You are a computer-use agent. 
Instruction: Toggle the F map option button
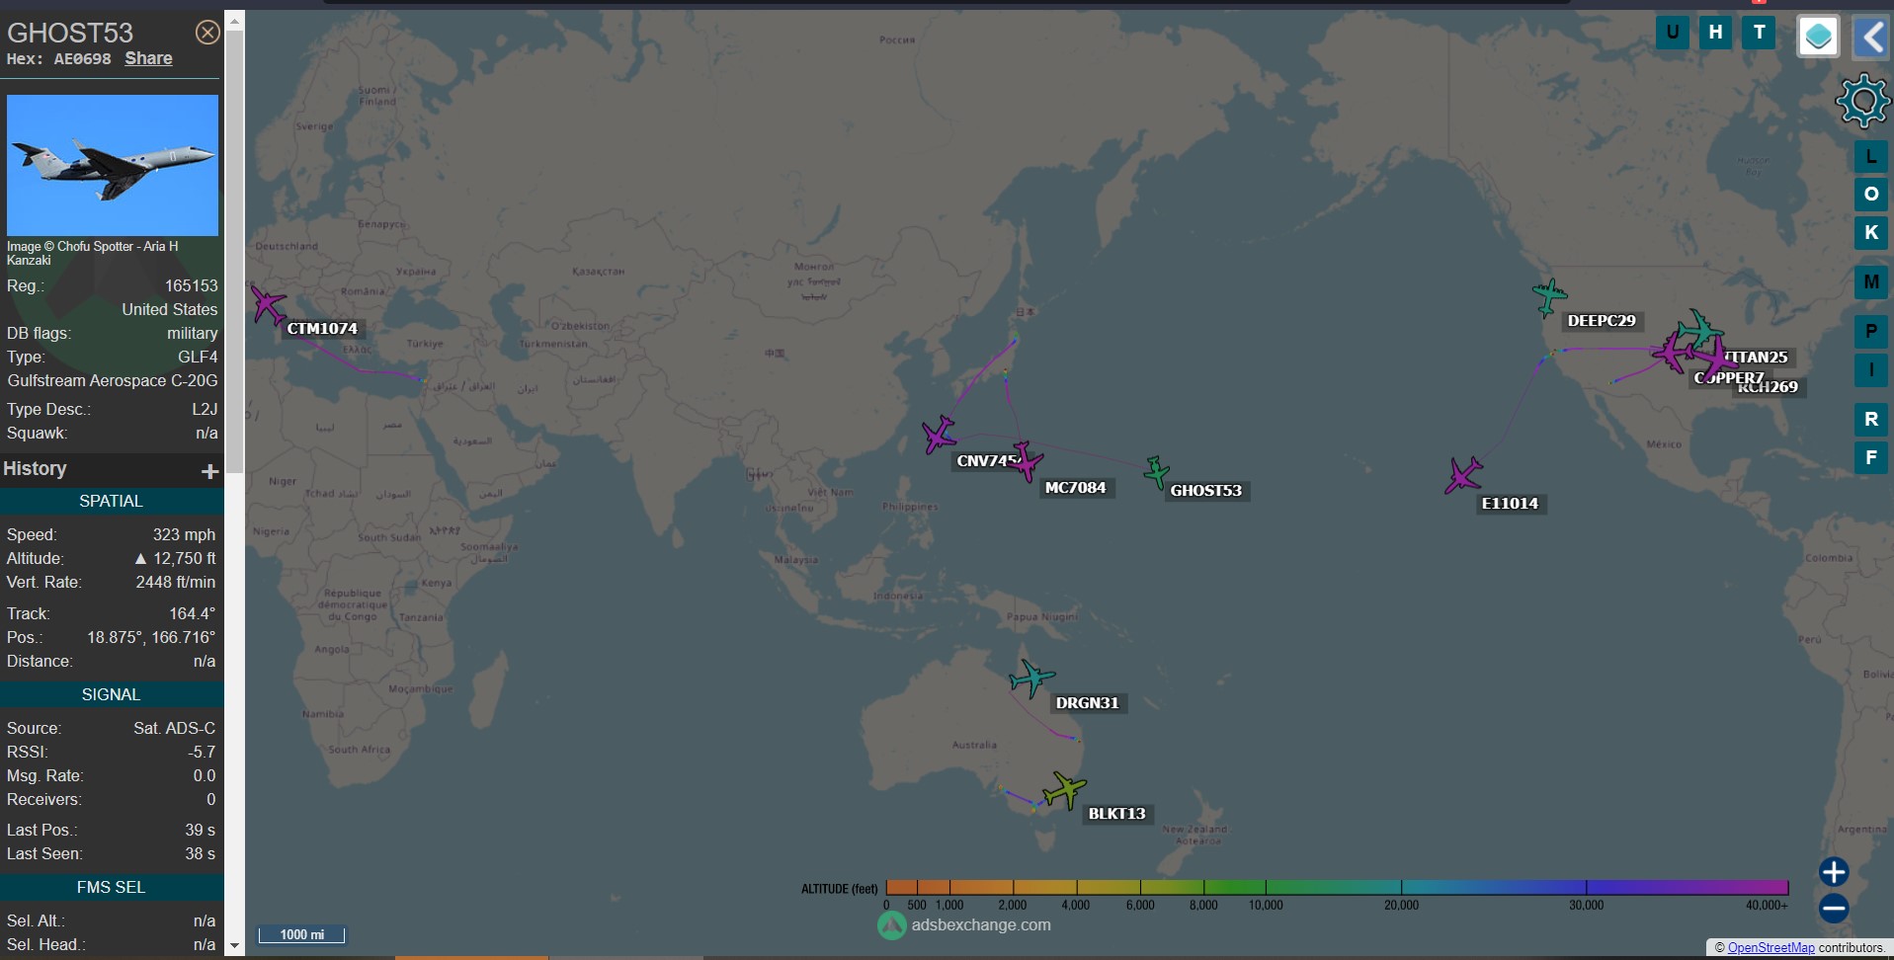(x=1870, y=458)
